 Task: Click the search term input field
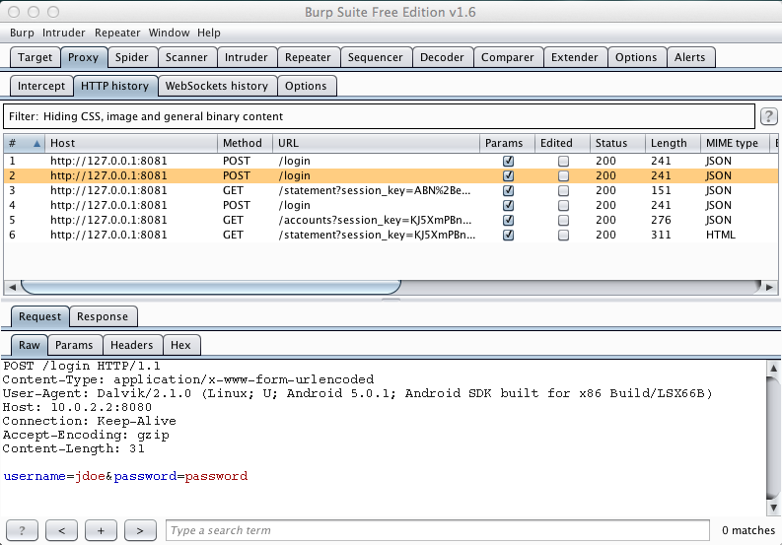pyautogui.click(x=436, y=530)
